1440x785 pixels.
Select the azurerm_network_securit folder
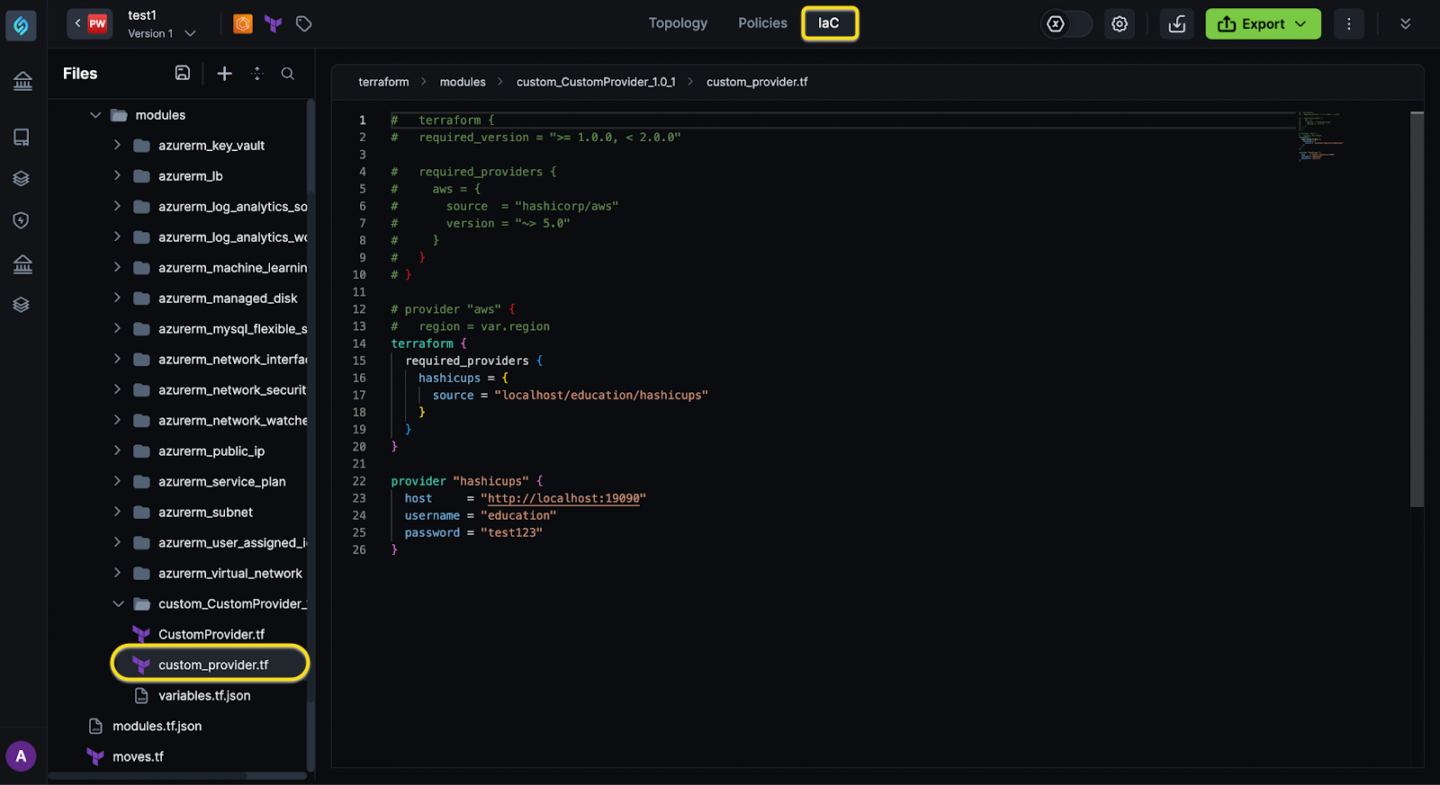(x=232, y=390)
